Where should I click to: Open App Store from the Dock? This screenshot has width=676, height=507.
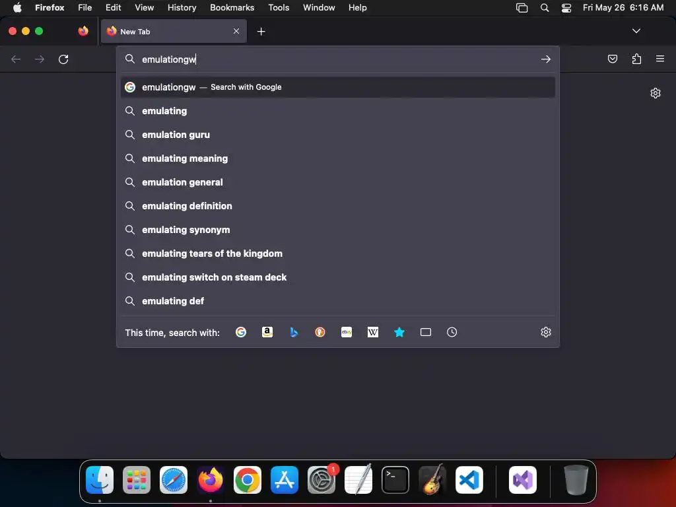tap(285, 480)
